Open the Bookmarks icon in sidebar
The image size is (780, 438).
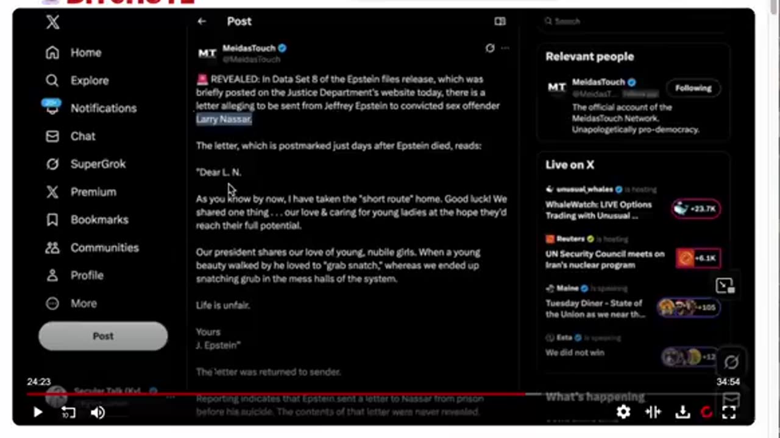coord(52,220)
